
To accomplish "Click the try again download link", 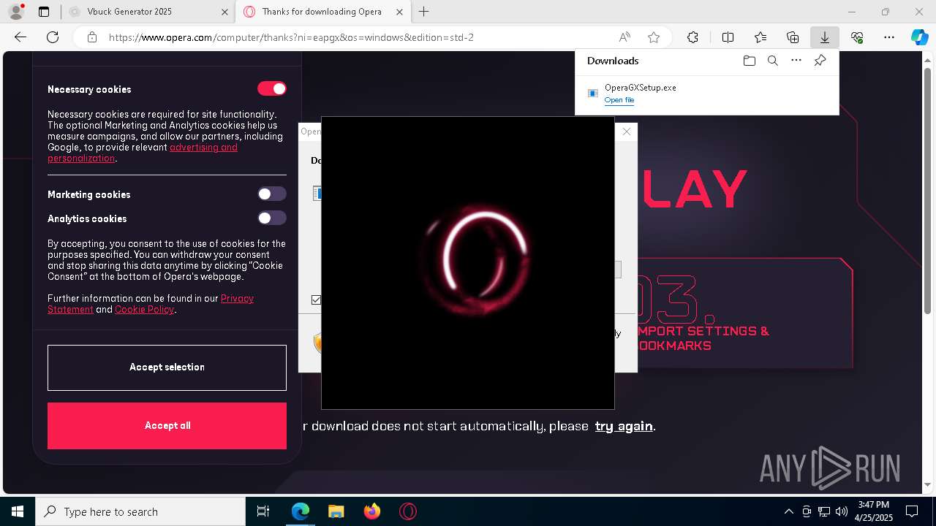I will [x=624, y=426].
